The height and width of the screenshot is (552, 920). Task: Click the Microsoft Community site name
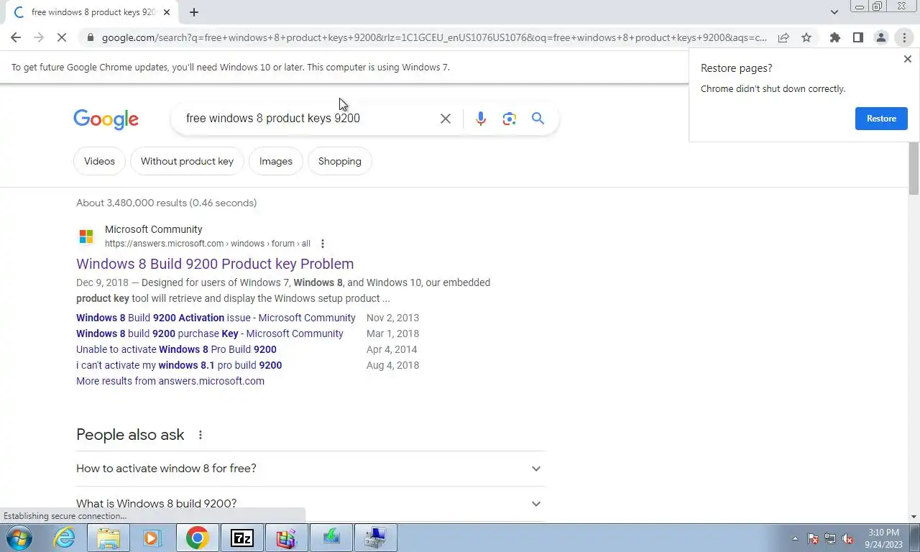point(153,229)
